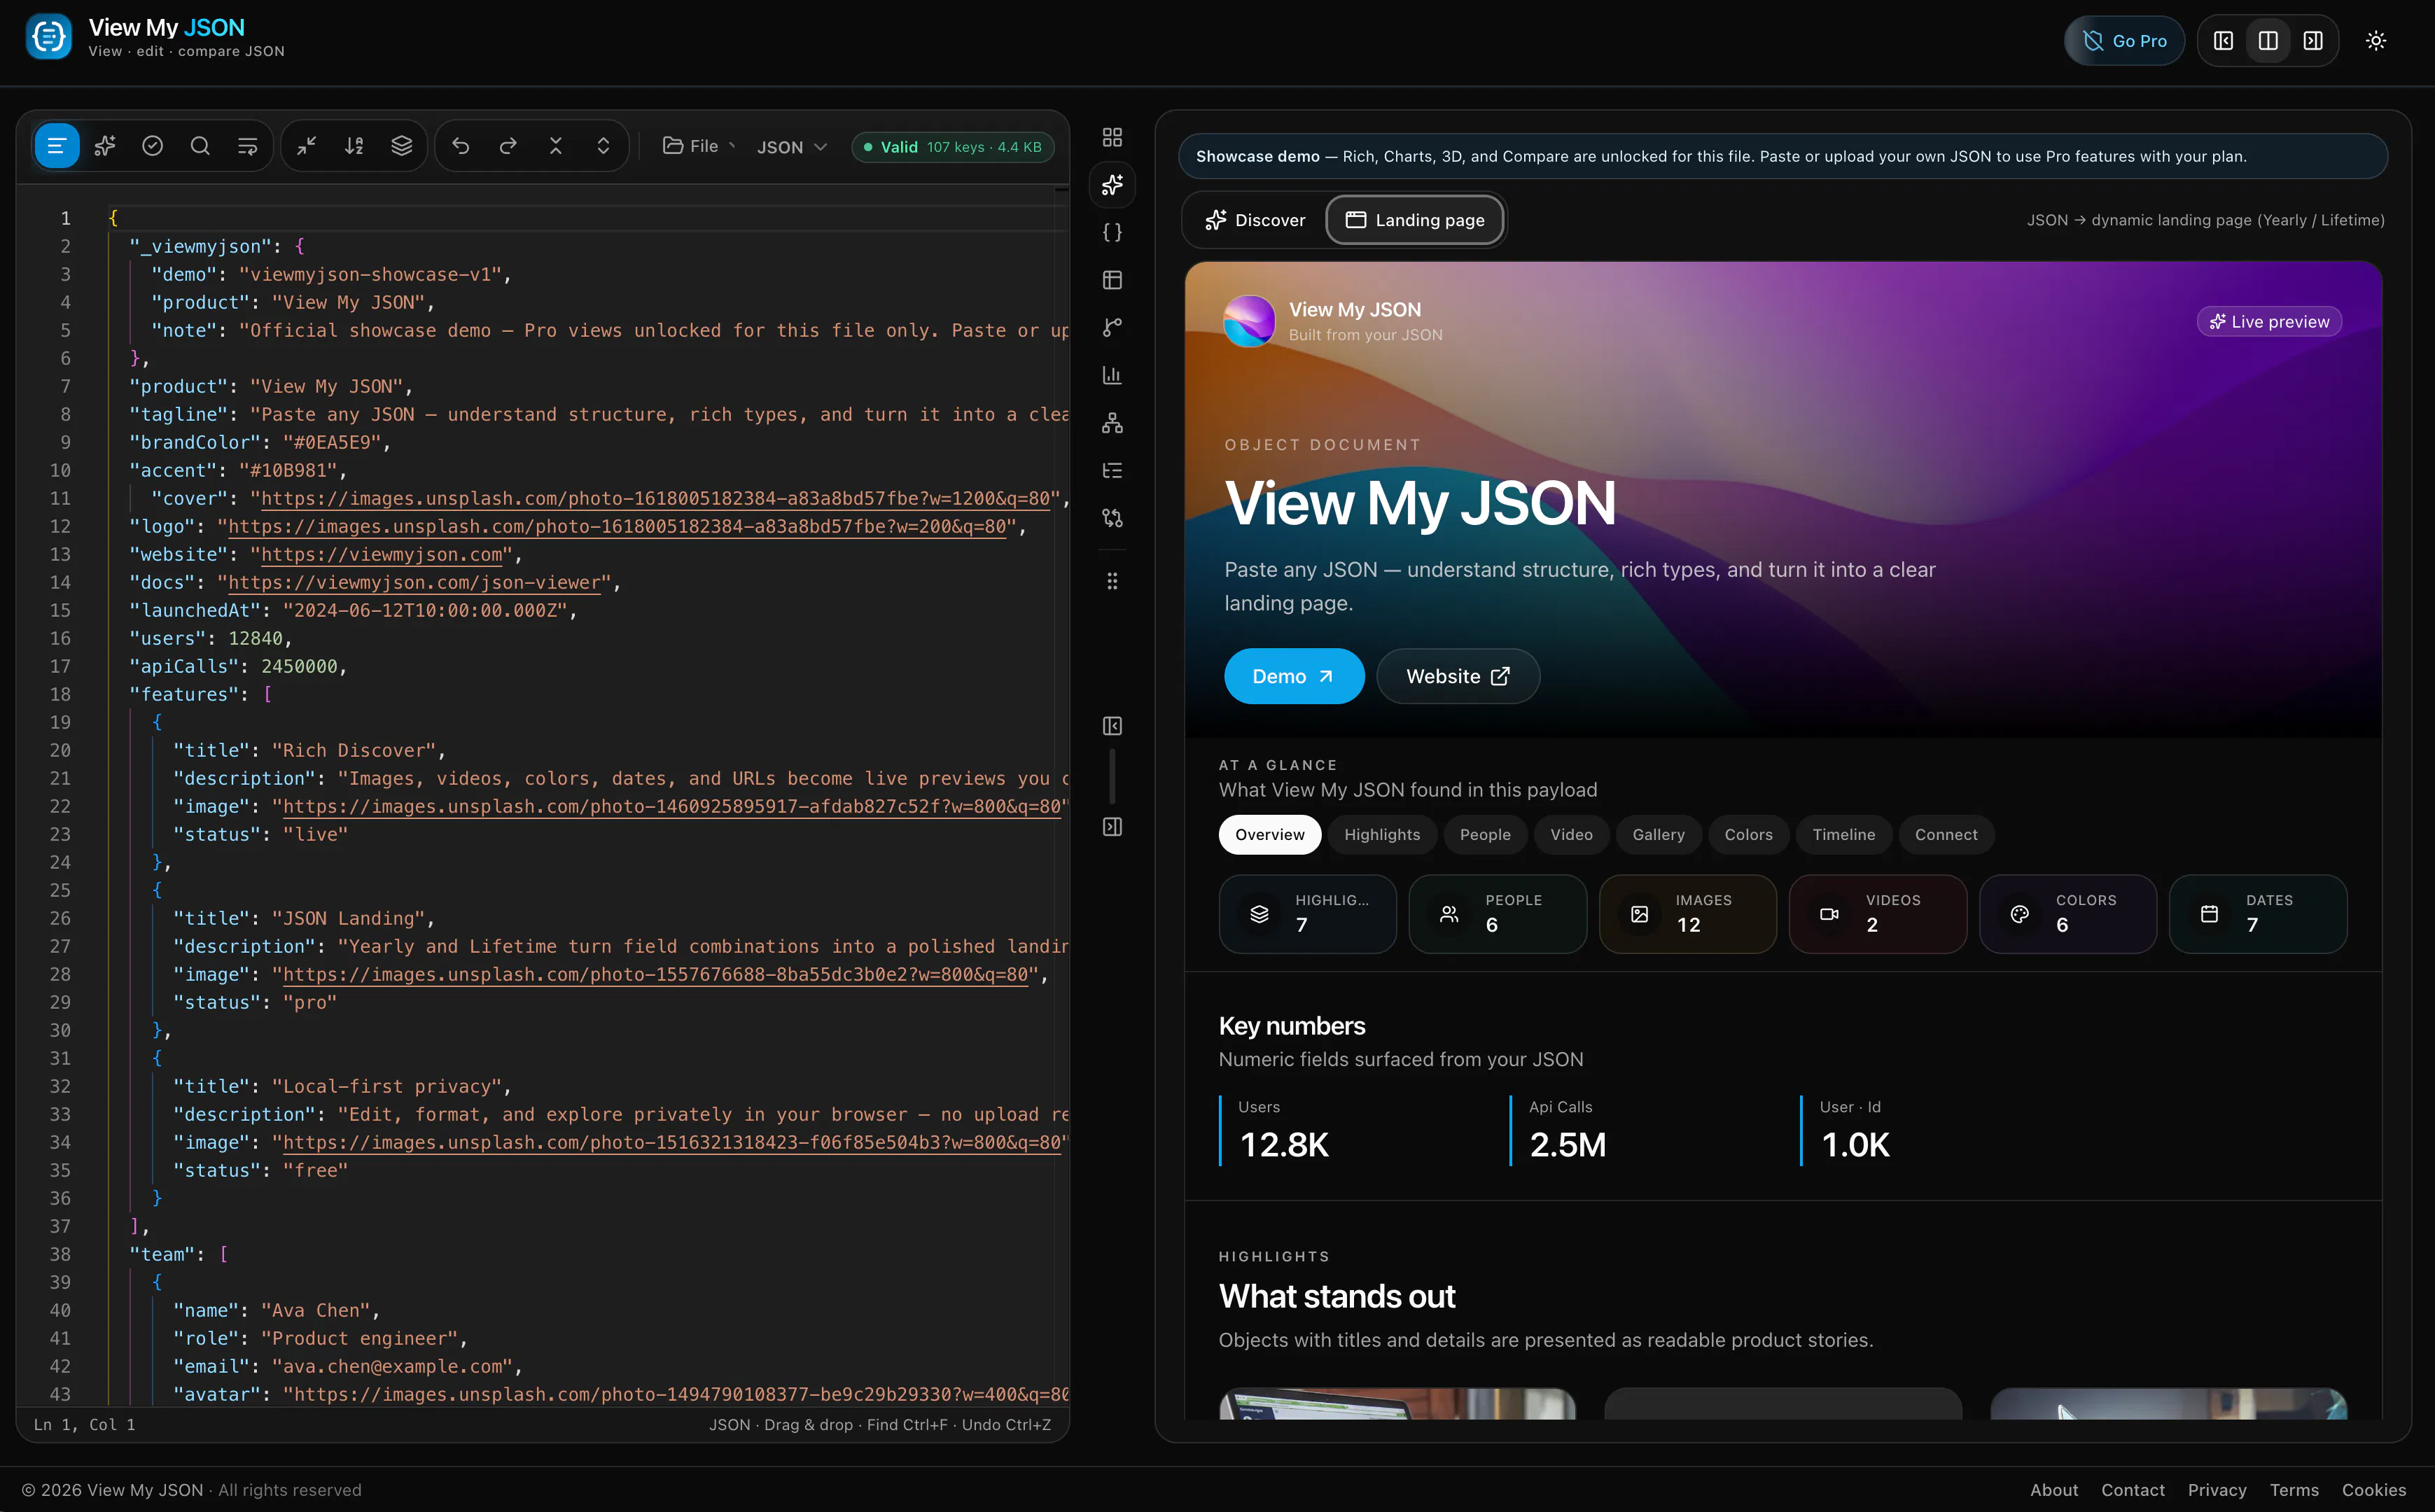Click the Go Pro button

2124,41
